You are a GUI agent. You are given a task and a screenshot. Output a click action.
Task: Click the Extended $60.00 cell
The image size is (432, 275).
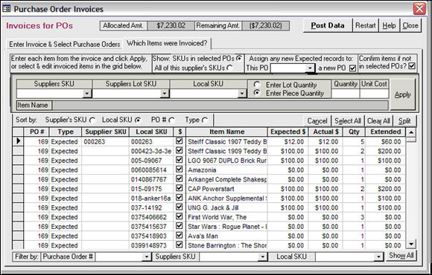tap(385, 142)
